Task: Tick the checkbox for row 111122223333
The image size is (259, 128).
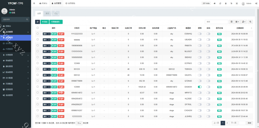Action: pos(37,33)
